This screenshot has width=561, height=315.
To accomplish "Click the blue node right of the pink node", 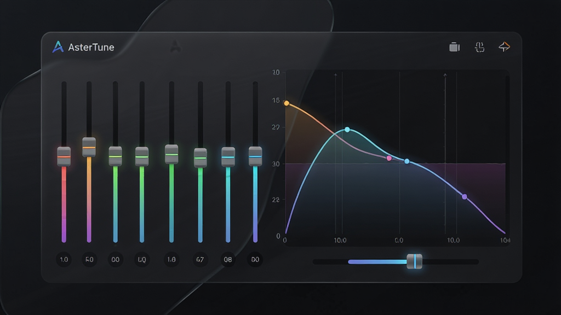I will [x=407, y=161].
